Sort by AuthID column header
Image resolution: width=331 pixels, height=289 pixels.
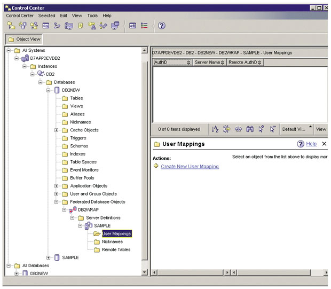[x=172, y=63]
